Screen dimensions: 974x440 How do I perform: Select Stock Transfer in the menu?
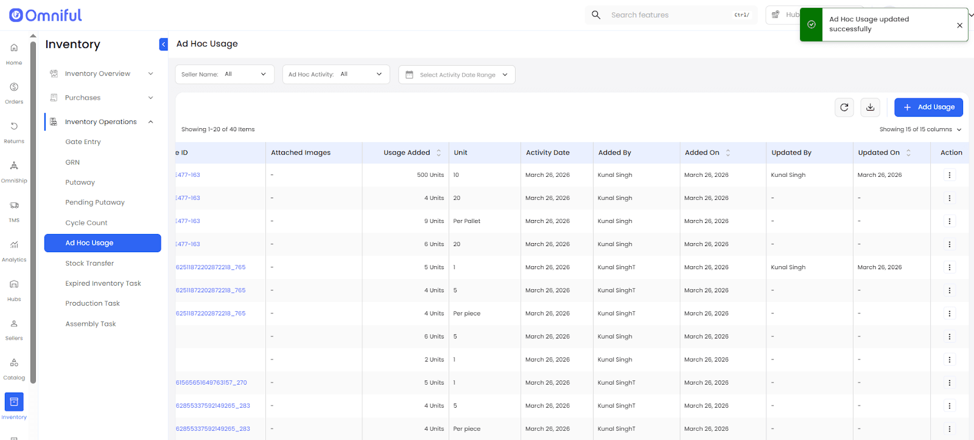click(89, 263)
